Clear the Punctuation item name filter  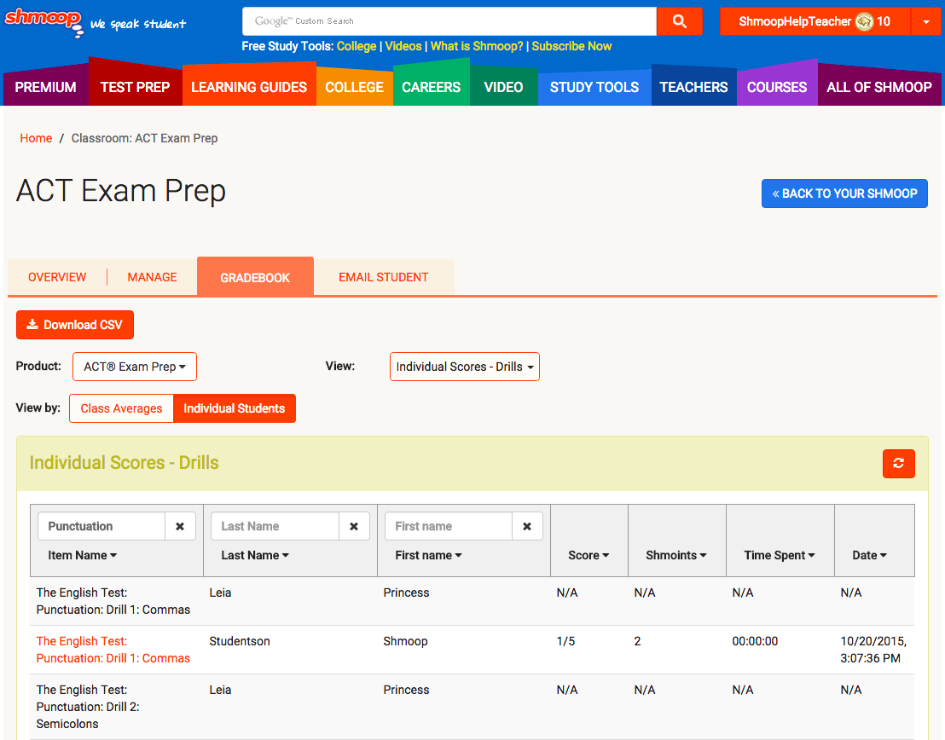point(180,526)
